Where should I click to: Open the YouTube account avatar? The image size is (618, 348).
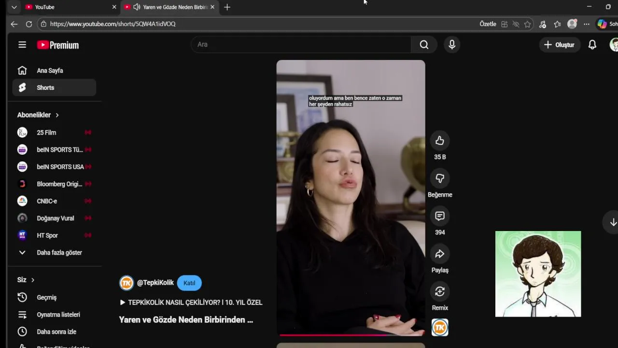point(614,44)
